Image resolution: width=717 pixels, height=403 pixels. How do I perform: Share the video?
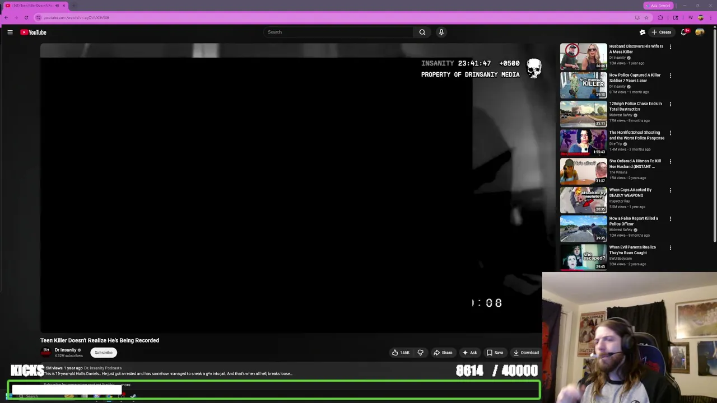point(443,353)
